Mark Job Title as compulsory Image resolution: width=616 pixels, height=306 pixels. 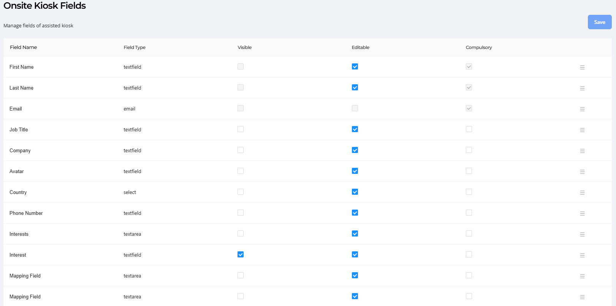[469, 129]
